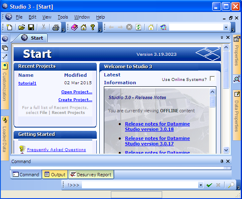Click the green checkmark run command icon
The height and width of the screenshot is (199, 242).
209,185
